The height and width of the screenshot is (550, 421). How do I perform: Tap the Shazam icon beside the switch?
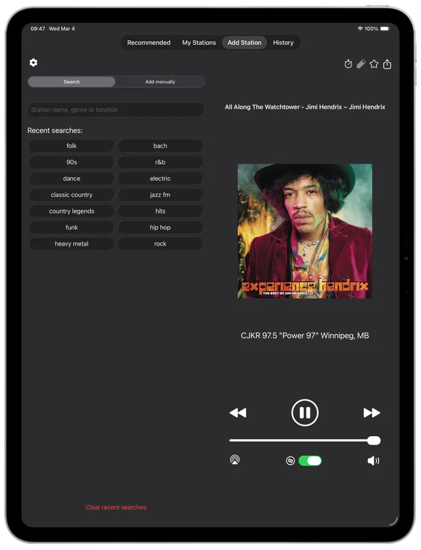(290, 460)
